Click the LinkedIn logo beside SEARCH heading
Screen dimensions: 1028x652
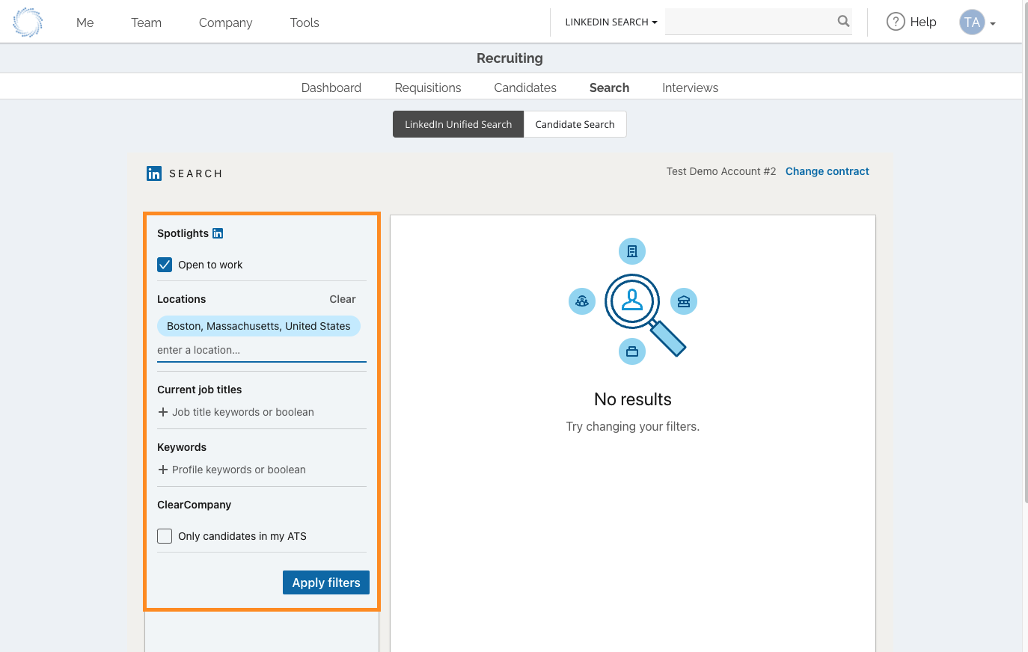pyautogui.click(x=154, y=173)
